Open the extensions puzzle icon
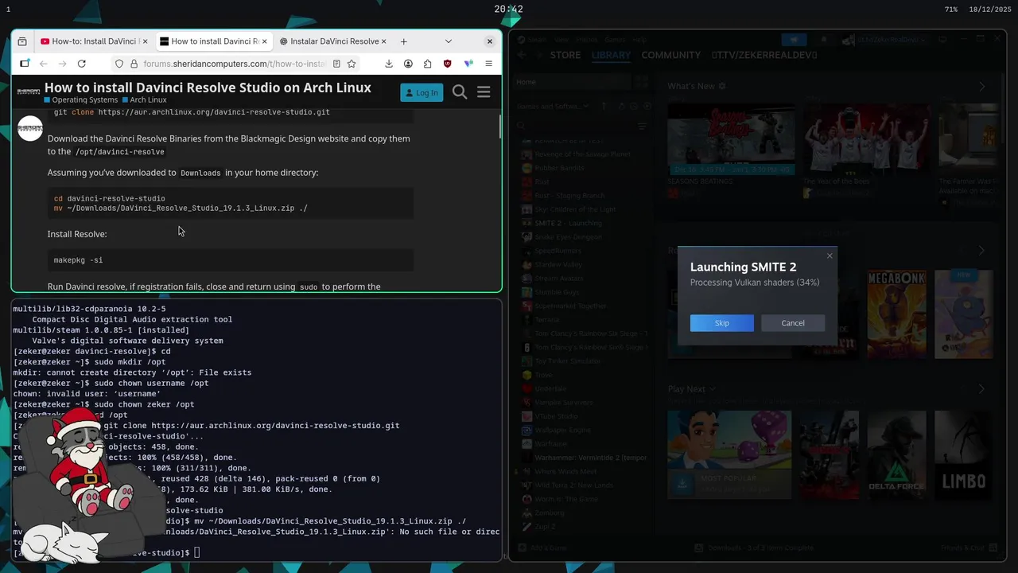This screenshot has width=1018, height=573. pyautogui.click(x=427, y=64)
